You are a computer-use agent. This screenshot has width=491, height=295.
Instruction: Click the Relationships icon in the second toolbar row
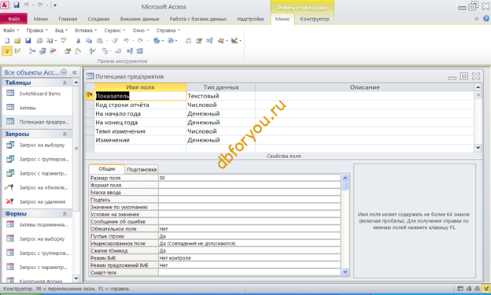[x=129, y=51]
